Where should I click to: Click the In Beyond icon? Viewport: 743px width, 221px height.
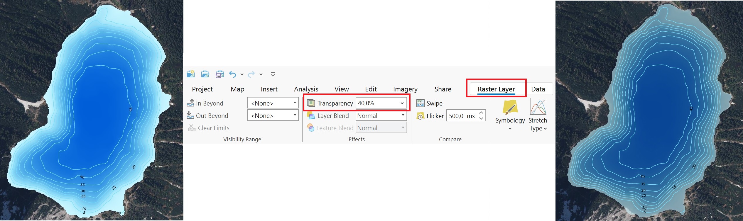191,103
